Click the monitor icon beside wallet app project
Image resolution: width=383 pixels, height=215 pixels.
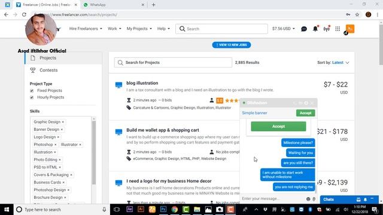click(x=118, y=132)
